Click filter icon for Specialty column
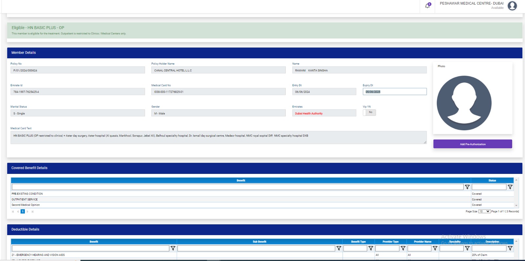The width and height of the screenshot is (525, 261). pos(467,248)
